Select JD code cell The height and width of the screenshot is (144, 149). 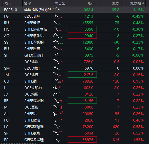click(6, 94)
